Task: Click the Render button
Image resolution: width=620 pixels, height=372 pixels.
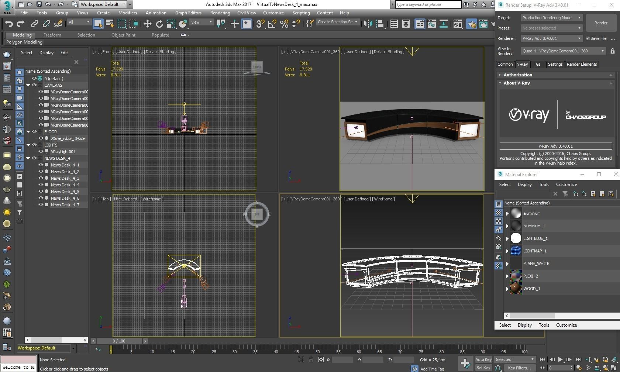Action: [x=600, y=23]
